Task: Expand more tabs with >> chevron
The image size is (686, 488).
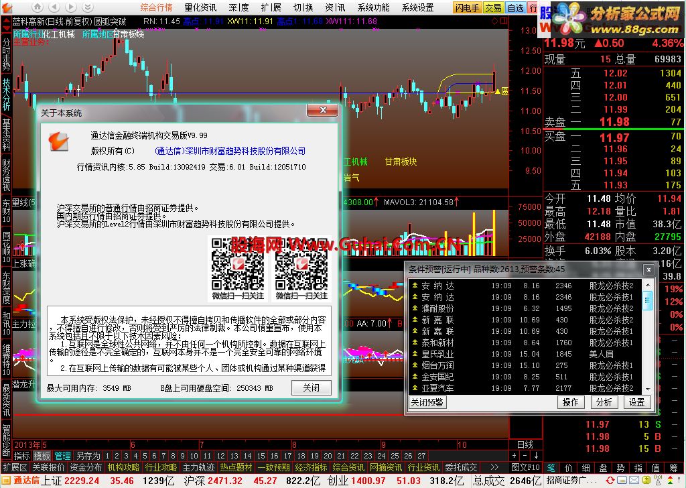Action: coord(494,467)
